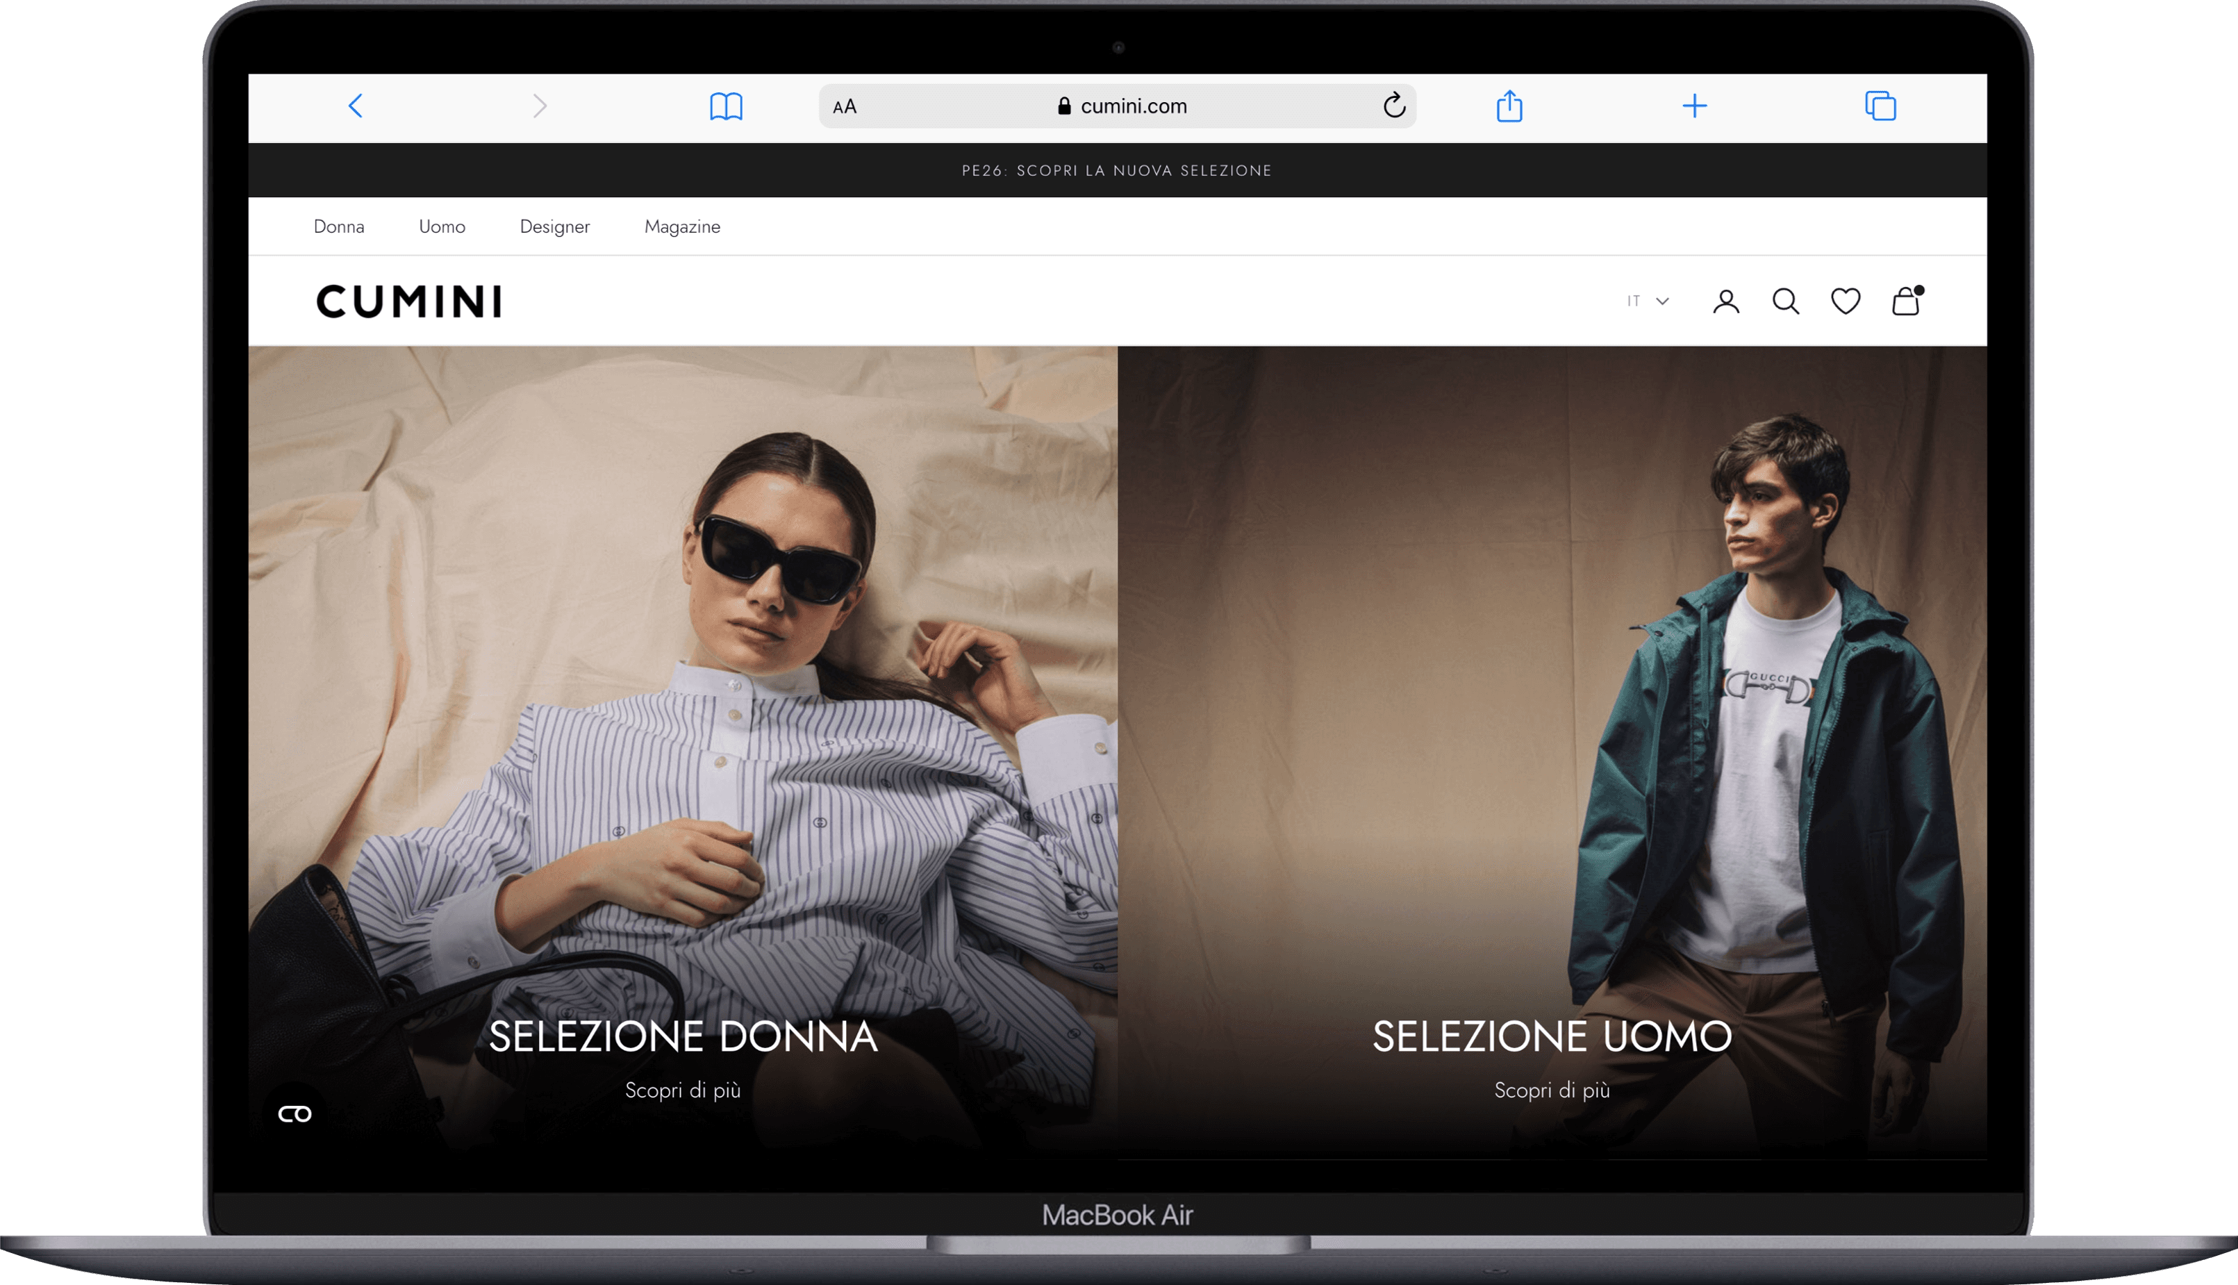Click the Safari back navigation arrow
The width and height of the screenshot is (2238, 1285).
tap(356, 106)
